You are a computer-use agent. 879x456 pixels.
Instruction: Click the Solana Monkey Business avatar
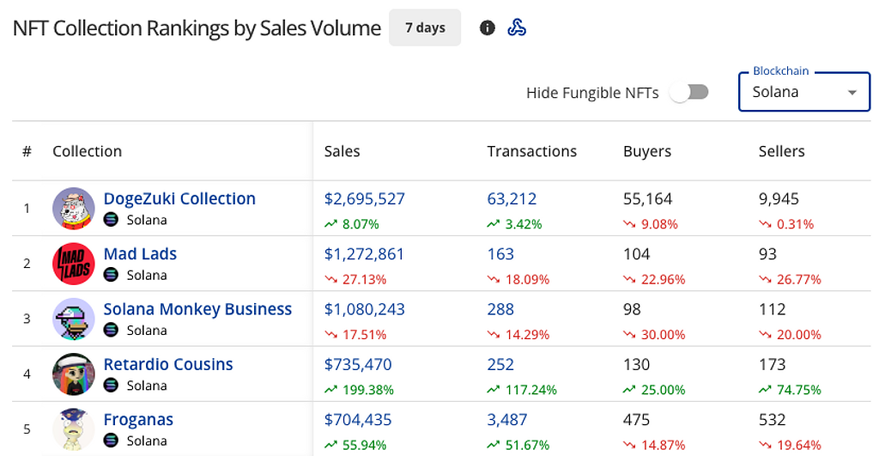[74, 319]
